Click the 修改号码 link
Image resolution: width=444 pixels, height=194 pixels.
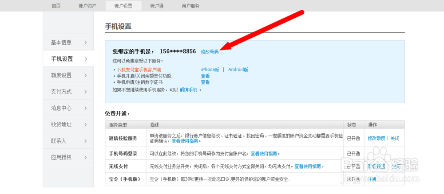[210, 52]
